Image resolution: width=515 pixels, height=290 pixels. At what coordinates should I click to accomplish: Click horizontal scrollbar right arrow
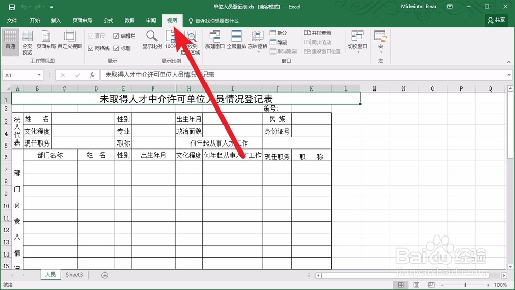pos(504,275)
